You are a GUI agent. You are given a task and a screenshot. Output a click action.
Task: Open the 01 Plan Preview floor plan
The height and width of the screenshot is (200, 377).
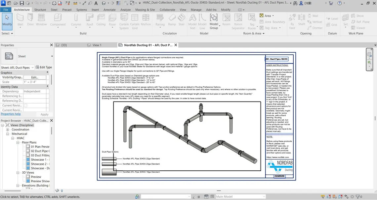[x=40, y=147]
